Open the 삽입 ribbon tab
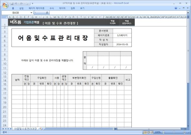This screenshot has height=135, width=191. [21, 8]
